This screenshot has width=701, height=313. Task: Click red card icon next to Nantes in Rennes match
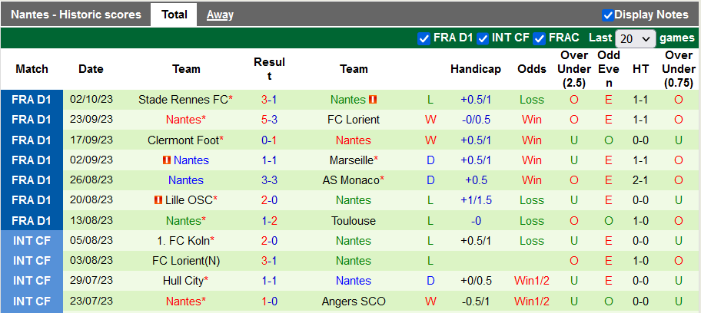tap(373, 100)
